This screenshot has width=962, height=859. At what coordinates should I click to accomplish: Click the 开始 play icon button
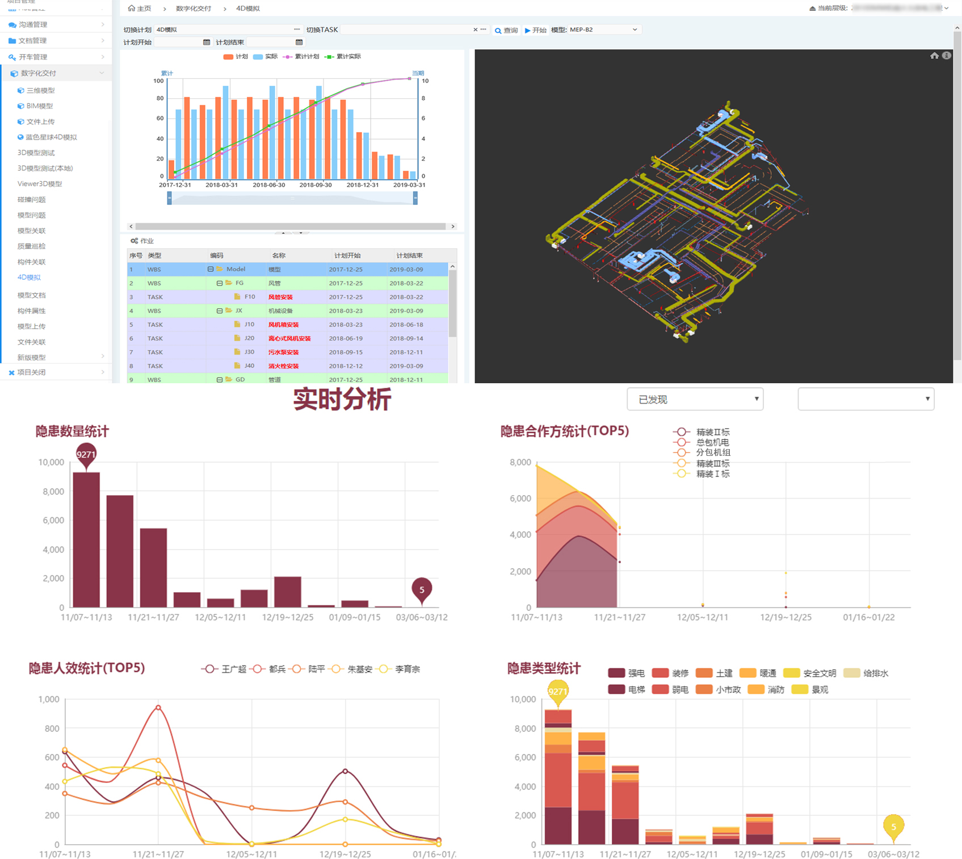pyautogui.click(x=528, y=30)
